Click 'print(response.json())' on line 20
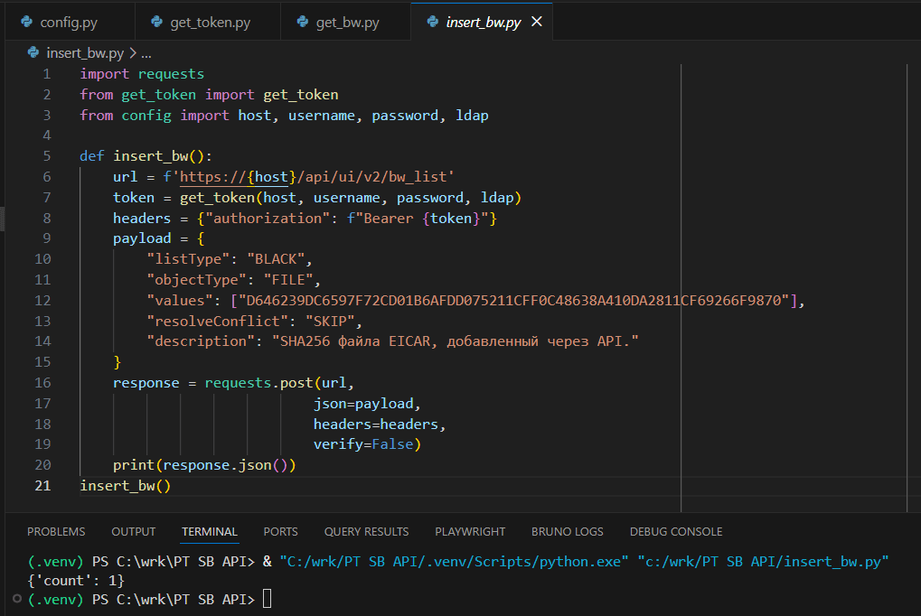921x616 pixels. pos(204,465)
